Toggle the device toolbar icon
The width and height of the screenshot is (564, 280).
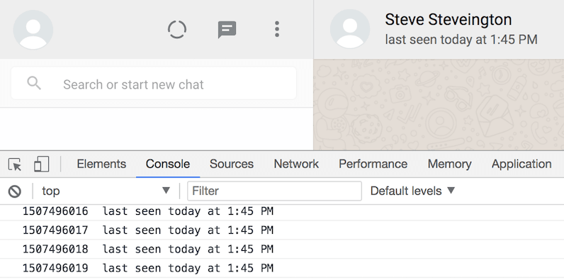[x=41, y=164]
